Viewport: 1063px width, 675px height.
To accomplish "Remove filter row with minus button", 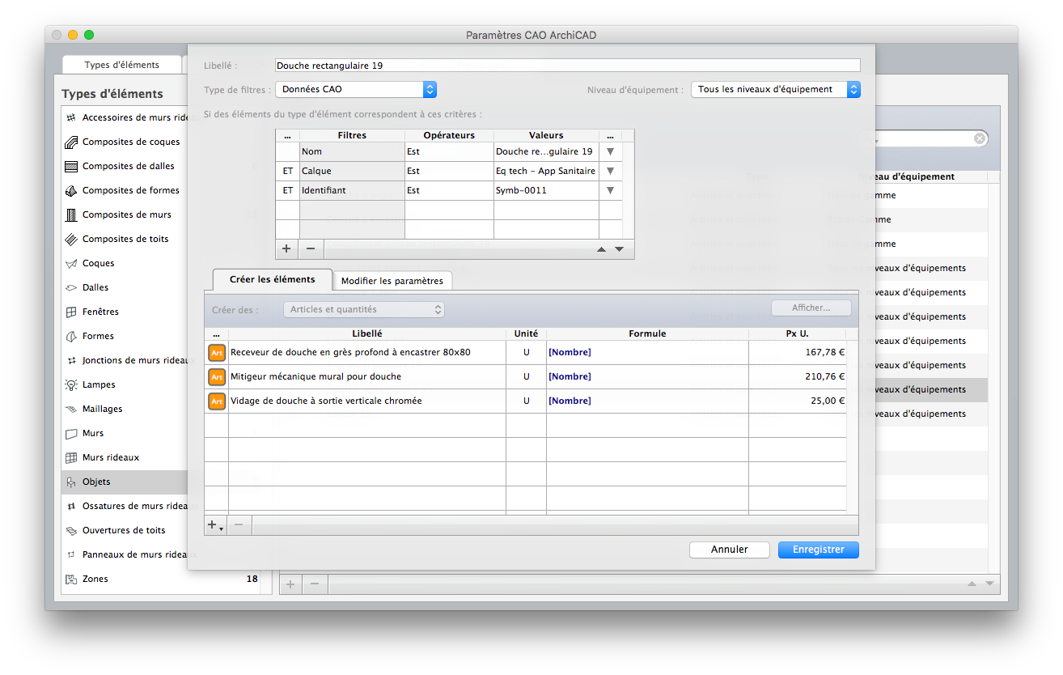I will 310,248.
